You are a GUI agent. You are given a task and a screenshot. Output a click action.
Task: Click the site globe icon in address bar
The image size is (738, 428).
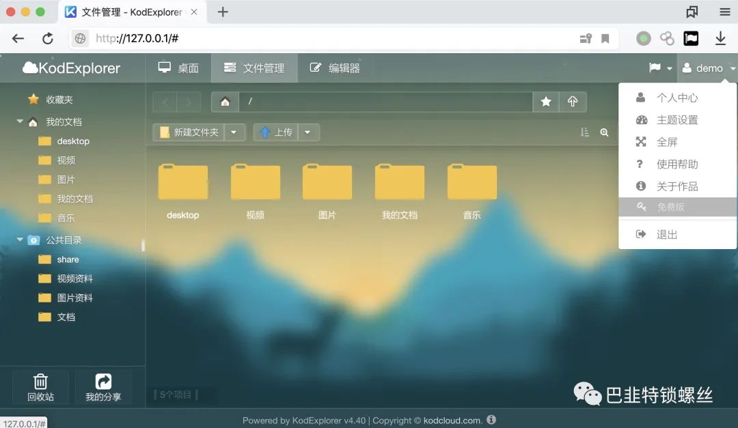pyautogui.click(x=81, y=38)
